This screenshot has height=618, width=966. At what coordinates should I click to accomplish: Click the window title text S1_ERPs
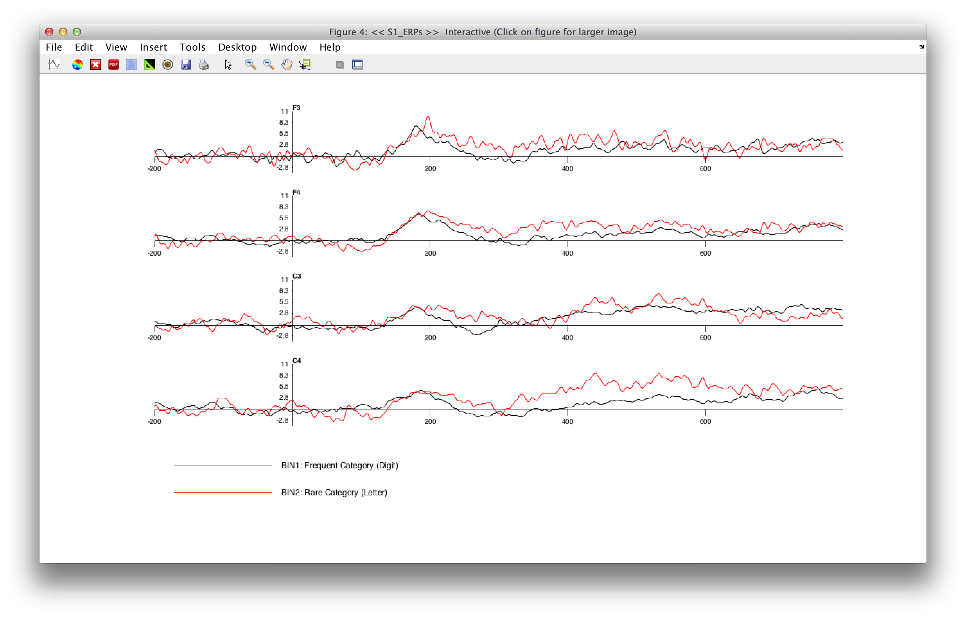point(405,32)
